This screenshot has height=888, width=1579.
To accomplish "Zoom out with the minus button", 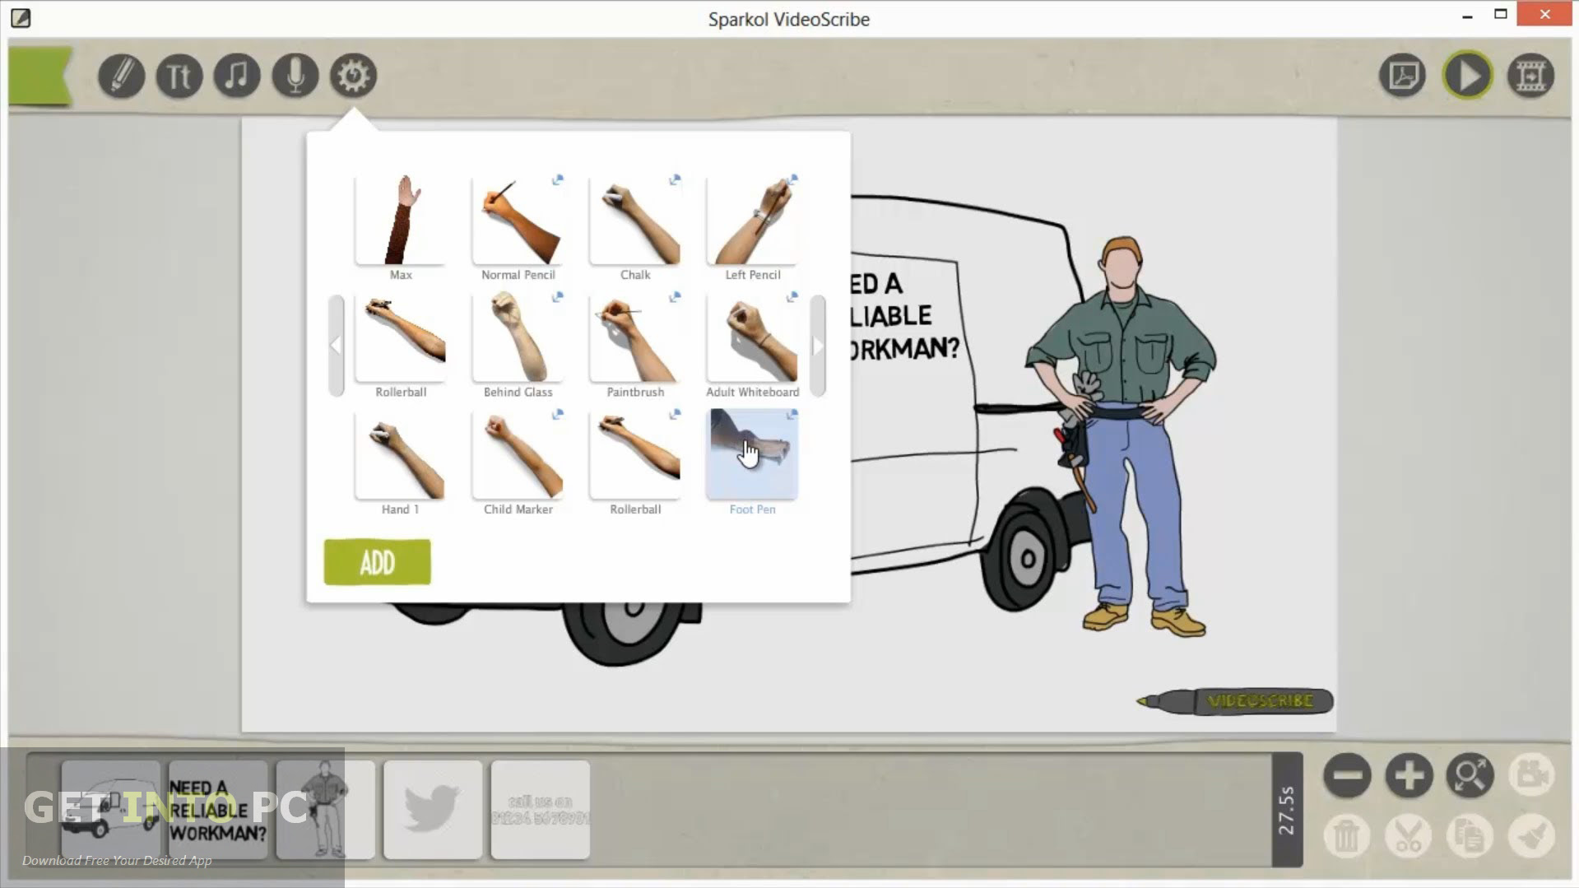I will (x=1347, y=775).
